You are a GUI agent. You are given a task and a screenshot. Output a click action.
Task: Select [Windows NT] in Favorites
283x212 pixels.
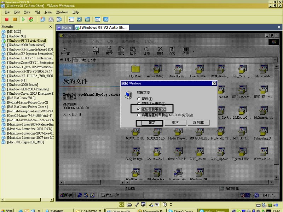point(17,80)
